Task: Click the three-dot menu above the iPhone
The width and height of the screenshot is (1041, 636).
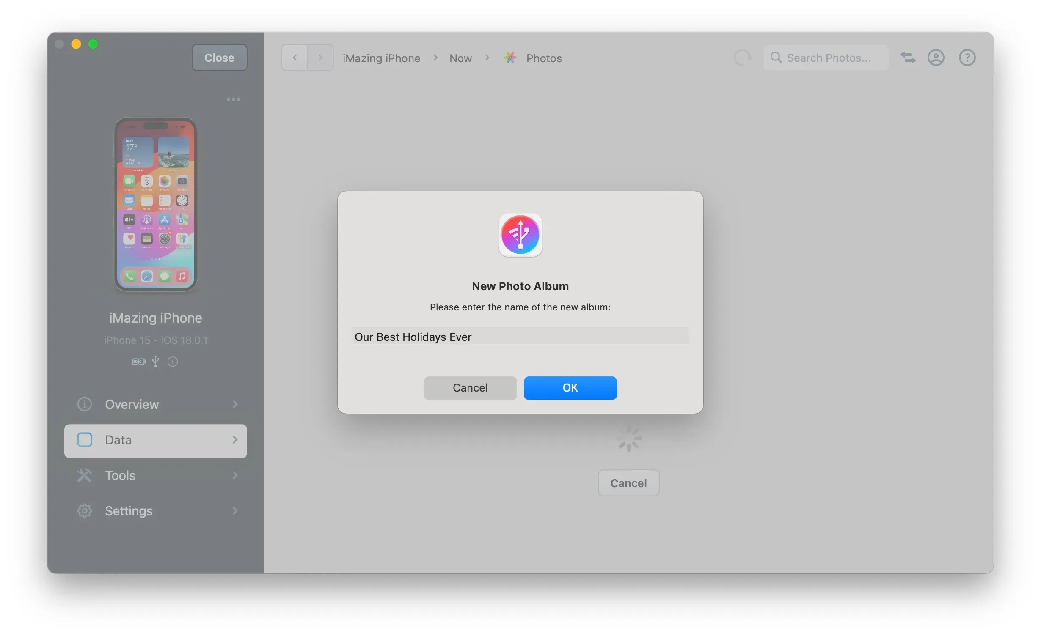Action: 233,99
